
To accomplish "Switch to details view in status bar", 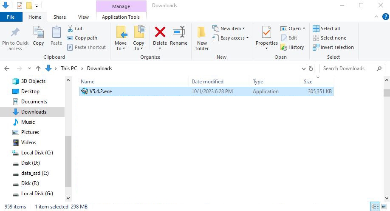I will [375, 207].
